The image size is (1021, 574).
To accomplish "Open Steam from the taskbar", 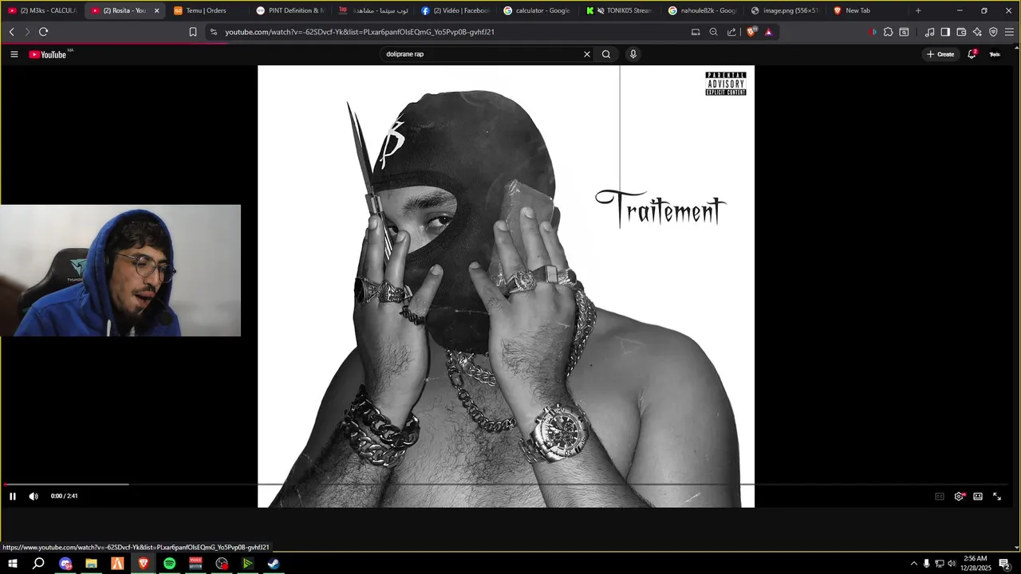I will click(x=274, y=564).
